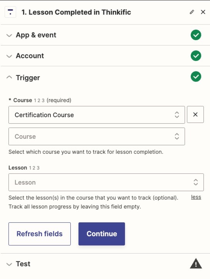Click the Account green checkmark icon

[196, 56]
